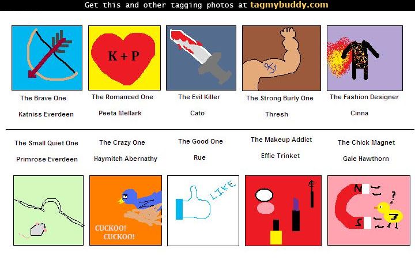Screen dimensions: 415x271
Task: Open the tagmybuddy.com link
Action: click(289, 5)
